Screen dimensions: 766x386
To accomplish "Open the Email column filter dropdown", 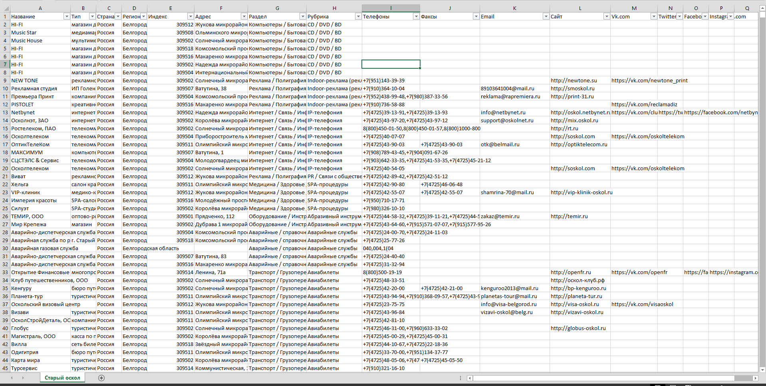I will pos(546,16).
